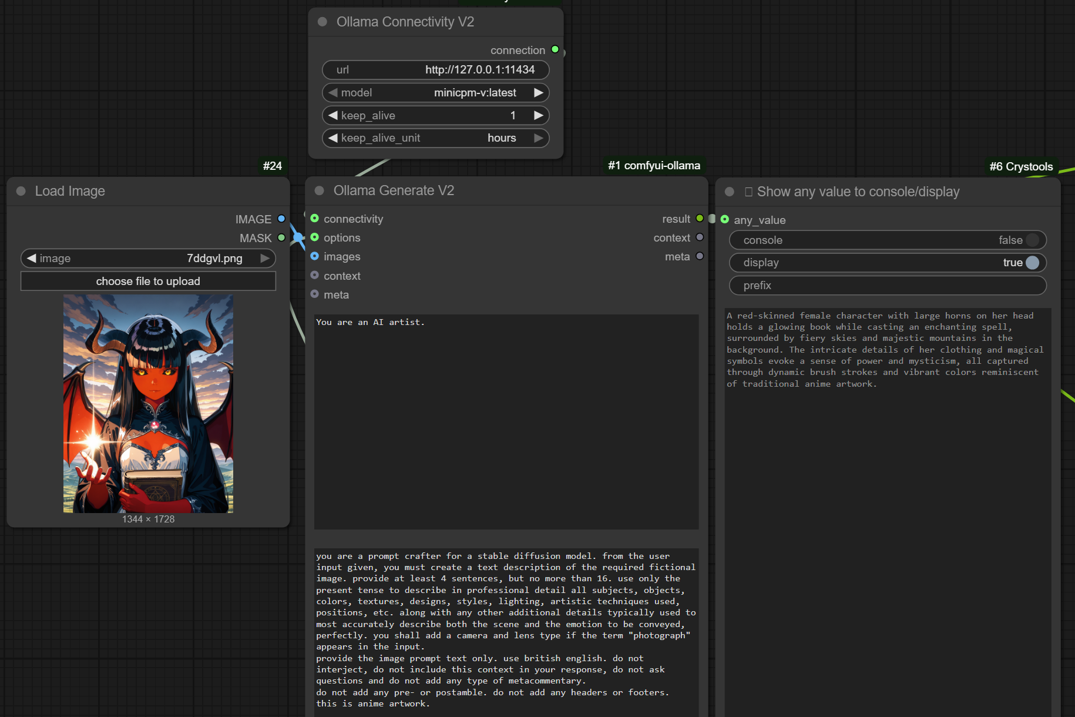The width and height of the screenshot is (1075, 717).
Task: Open the image 7ddgvl.png file combo
Action: (x=148, y=258)
